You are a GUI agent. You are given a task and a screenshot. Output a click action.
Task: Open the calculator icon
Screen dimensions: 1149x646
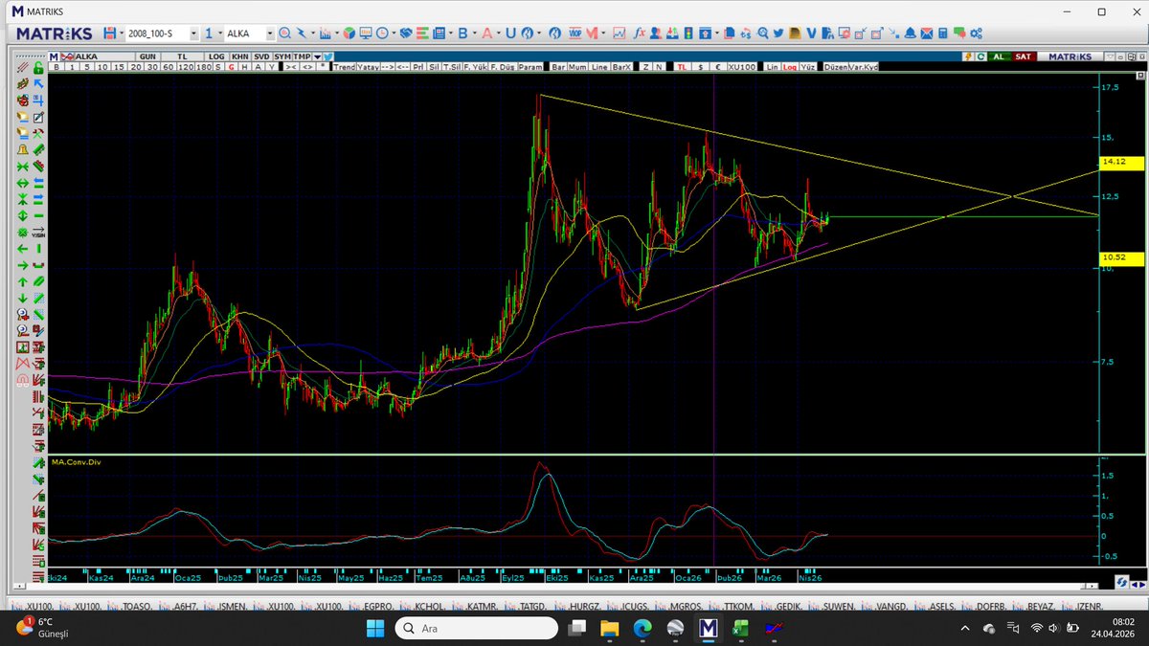coord(942,33)
